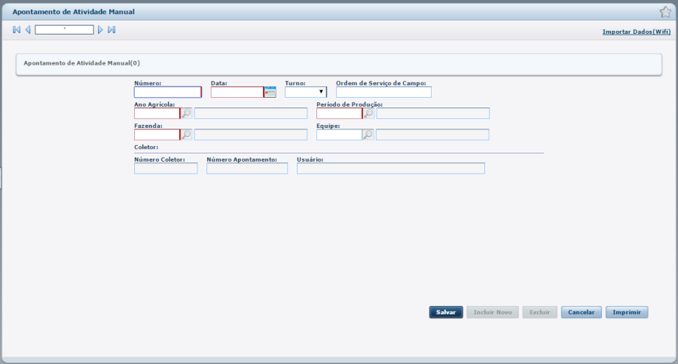678x364 pixels.
Task: Focus the Número input field
Action: [x=168, y=92]
